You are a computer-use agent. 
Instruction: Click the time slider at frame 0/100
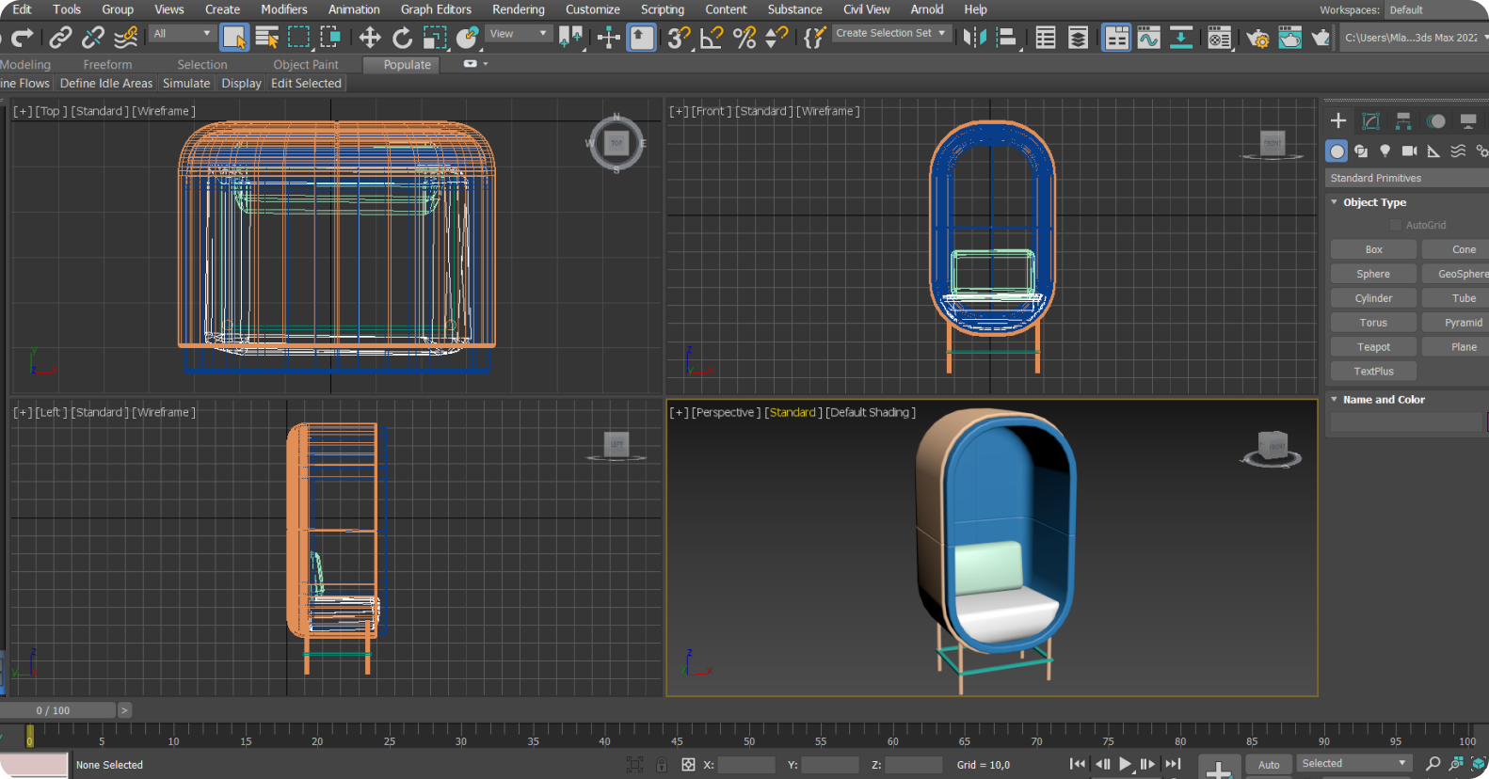pyautogui.click(x=54, y=710)
